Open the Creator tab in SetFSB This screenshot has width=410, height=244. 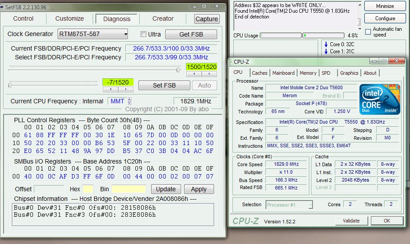pyautogui.click(x=163, y=18)
